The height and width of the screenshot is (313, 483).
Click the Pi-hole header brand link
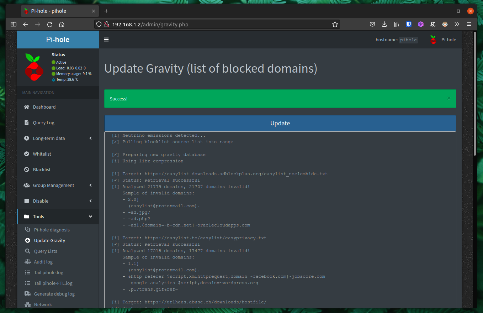click(58, 40)
